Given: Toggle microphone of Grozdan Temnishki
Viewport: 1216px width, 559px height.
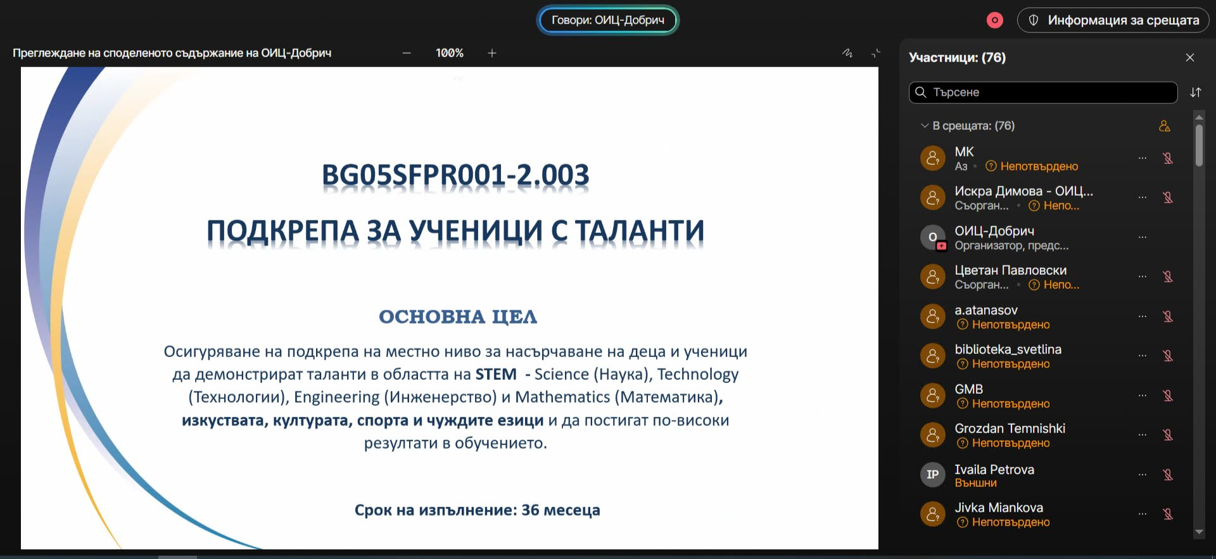Looking at the screenshot, I should pos(1168,435).
